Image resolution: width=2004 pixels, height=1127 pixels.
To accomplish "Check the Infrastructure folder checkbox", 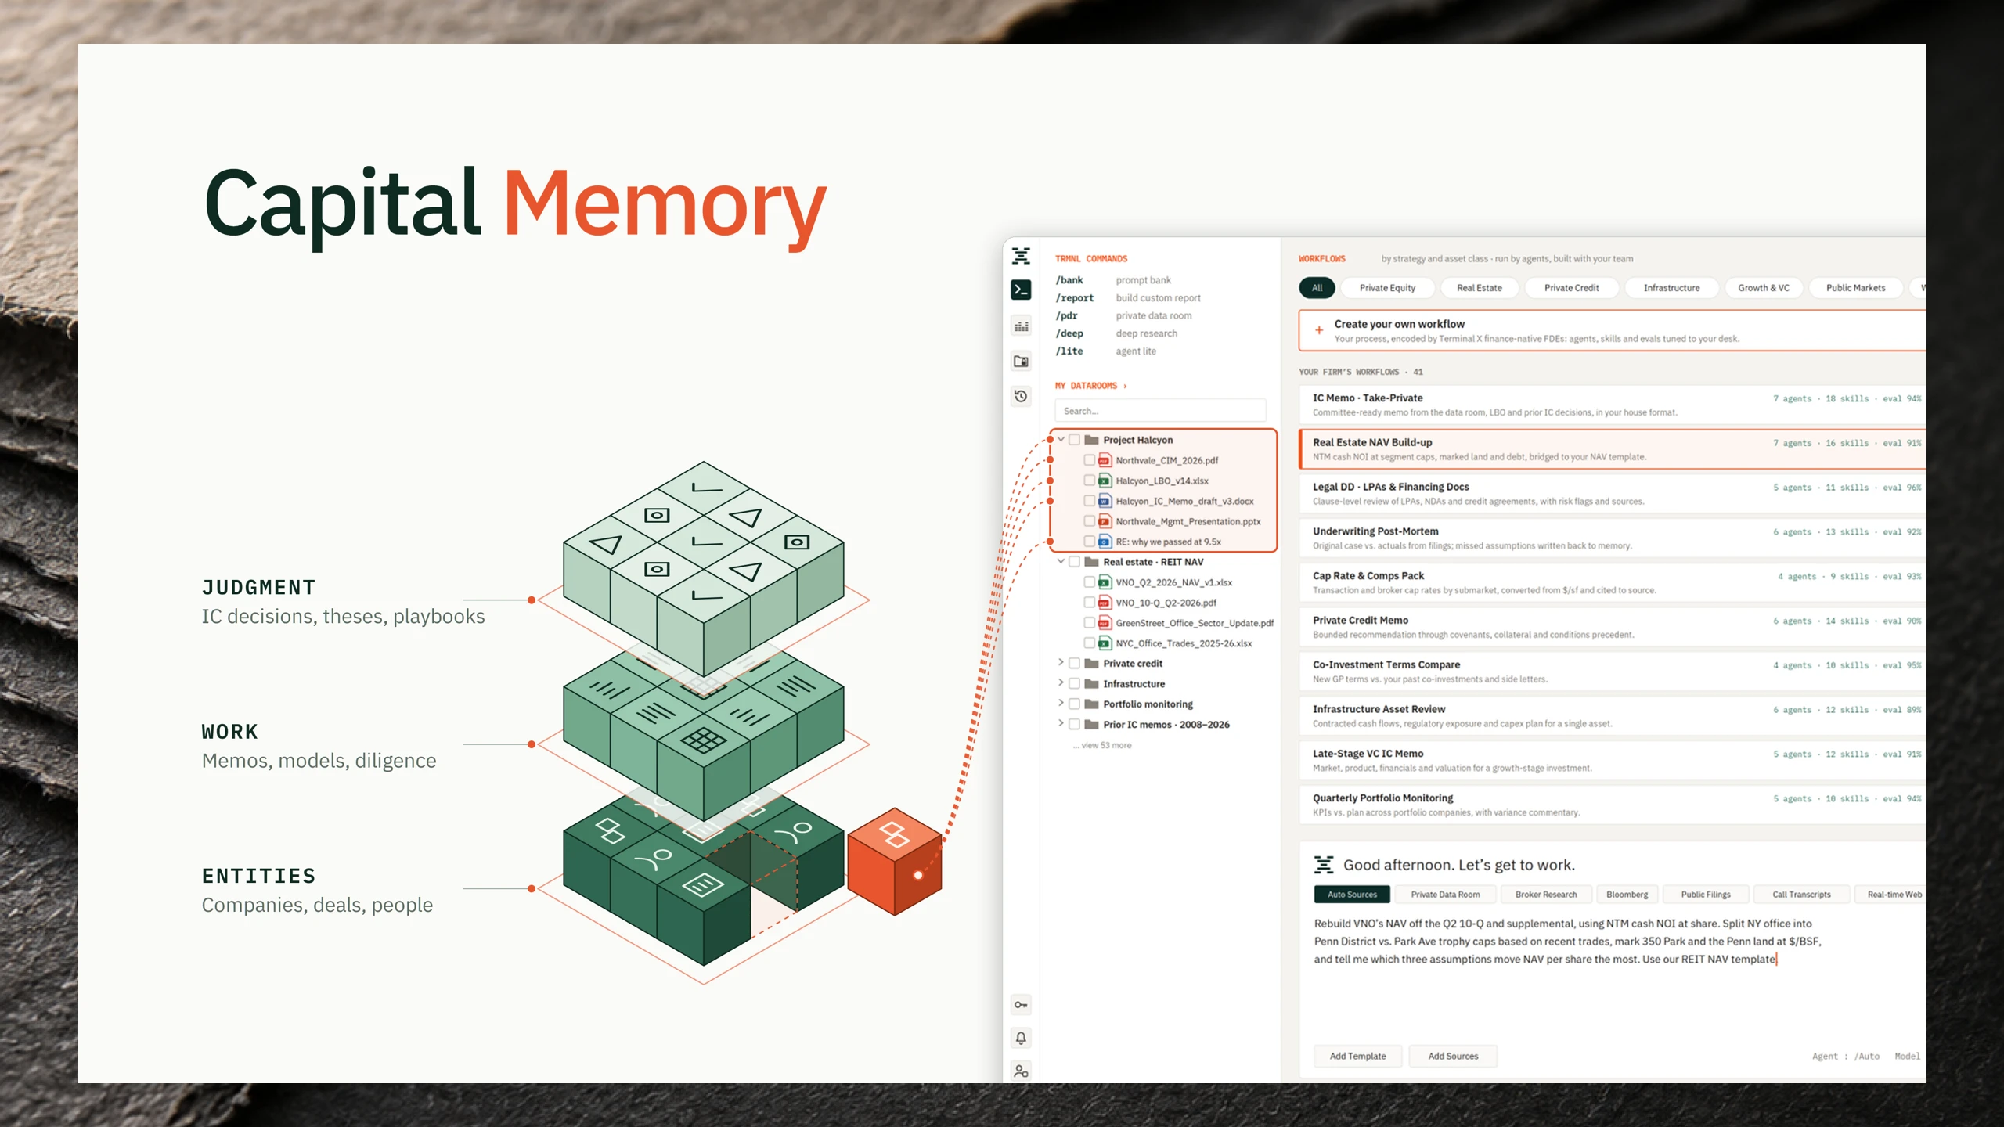I will pyautogui.click(x=1075, y=684).
